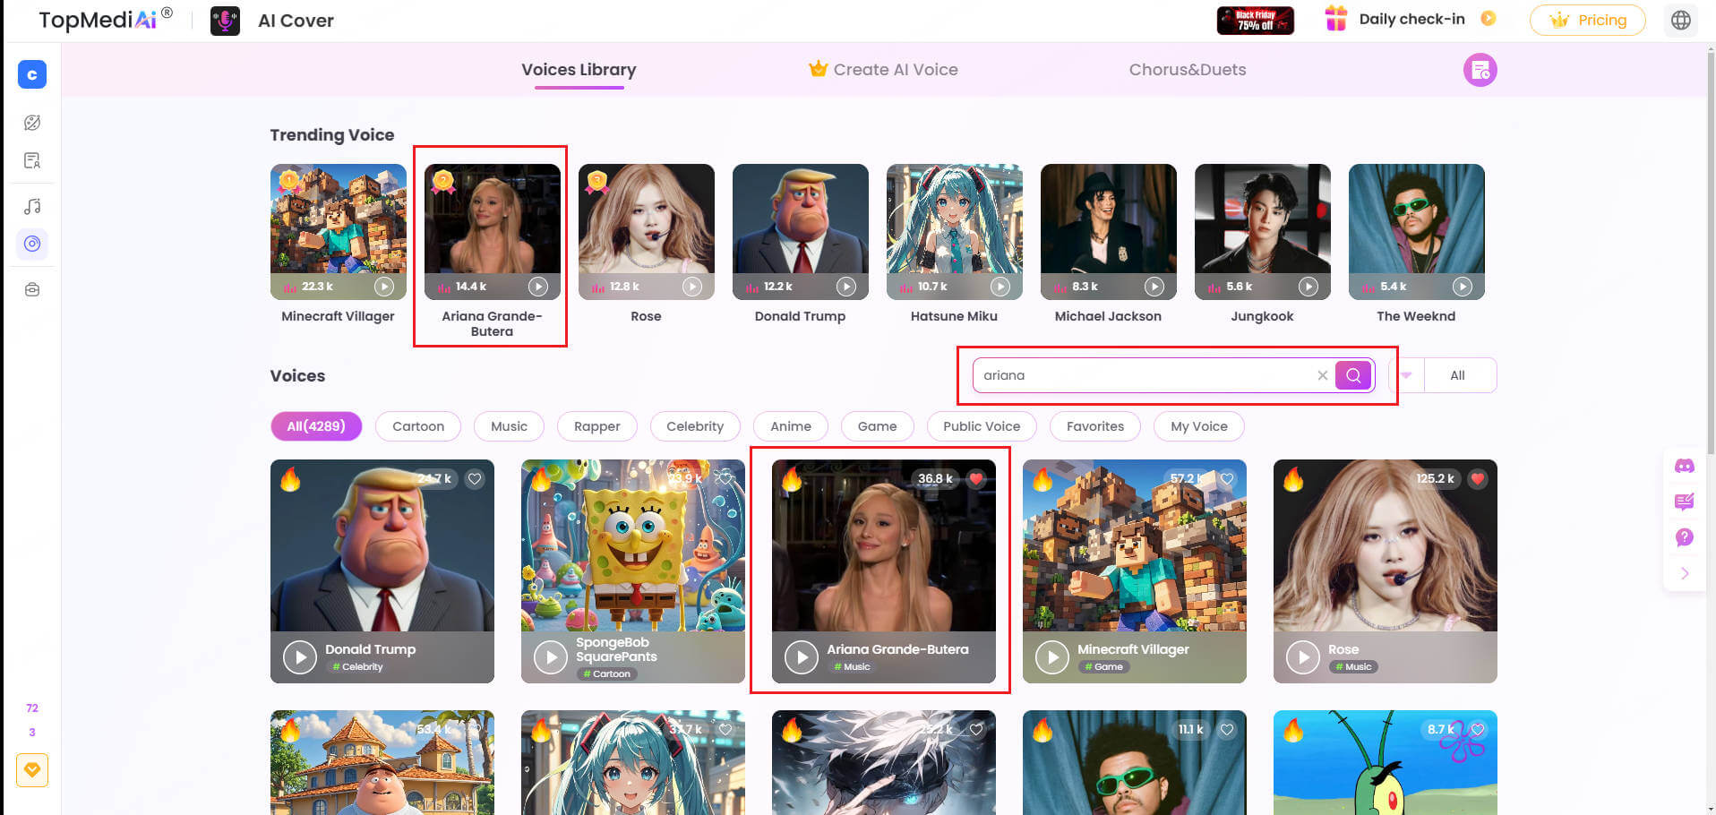This screenshot has width=1716, height=815.
Task: Switch to Create AI Voice tab
Action: tap(883, 70)
